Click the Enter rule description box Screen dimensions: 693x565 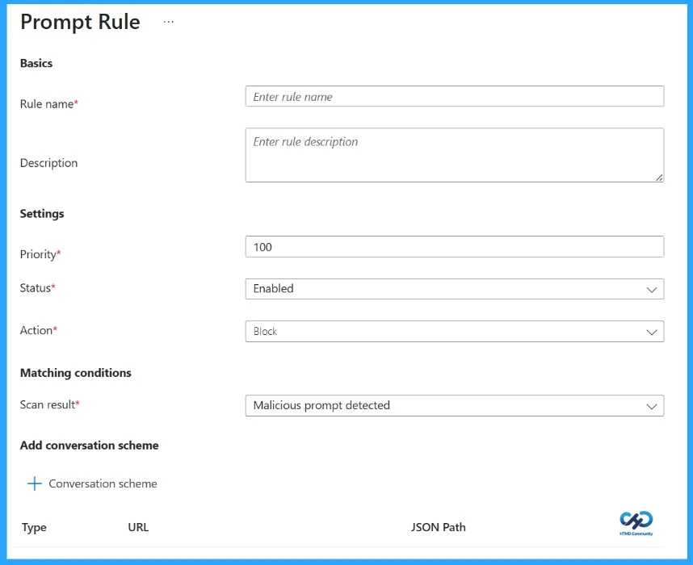[x=452, y=153]
